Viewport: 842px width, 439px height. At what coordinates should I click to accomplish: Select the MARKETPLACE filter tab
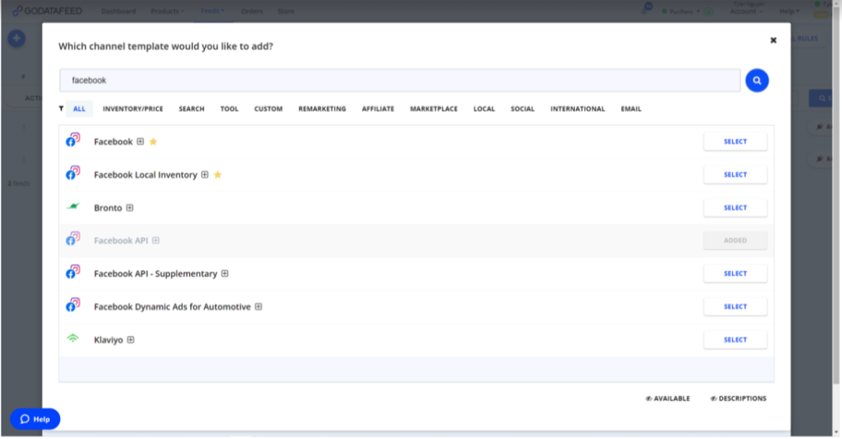434,109
